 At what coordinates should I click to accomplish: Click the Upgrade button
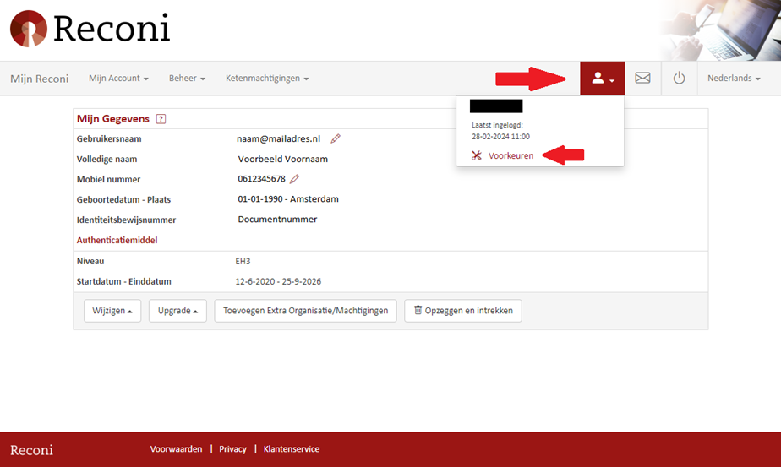click(177, 311)
